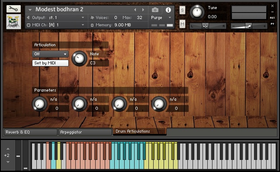Click the pan center icon
Screen dimensions: 280x172
click(205, 26)
